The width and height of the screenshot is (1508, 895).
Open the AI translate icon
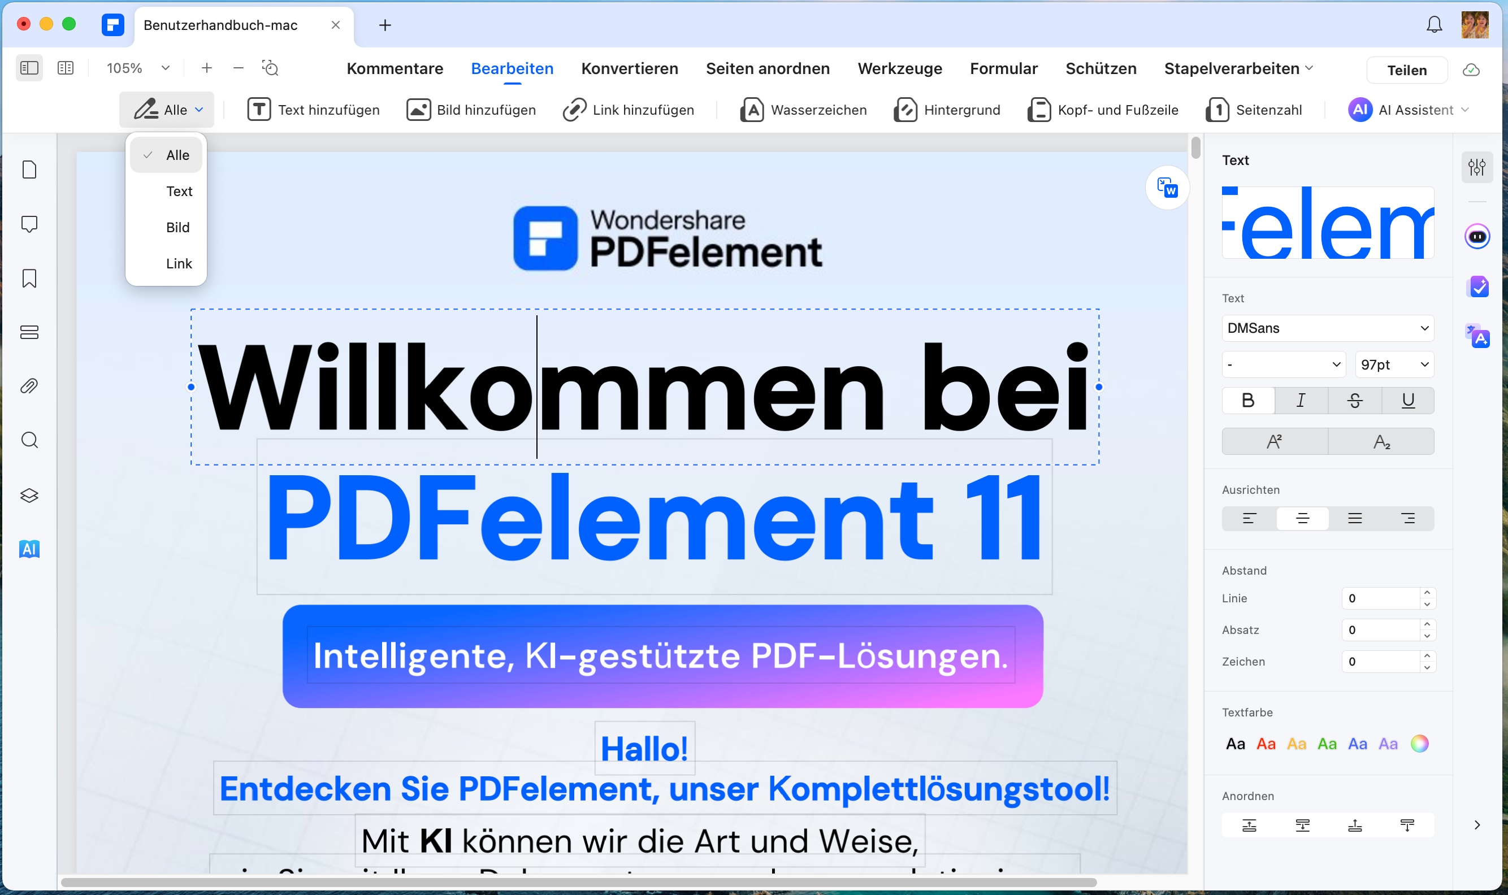(1477, 337)
